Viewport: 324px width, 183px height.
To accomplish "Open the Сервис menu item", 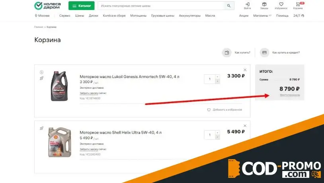I will click(64, 16).
